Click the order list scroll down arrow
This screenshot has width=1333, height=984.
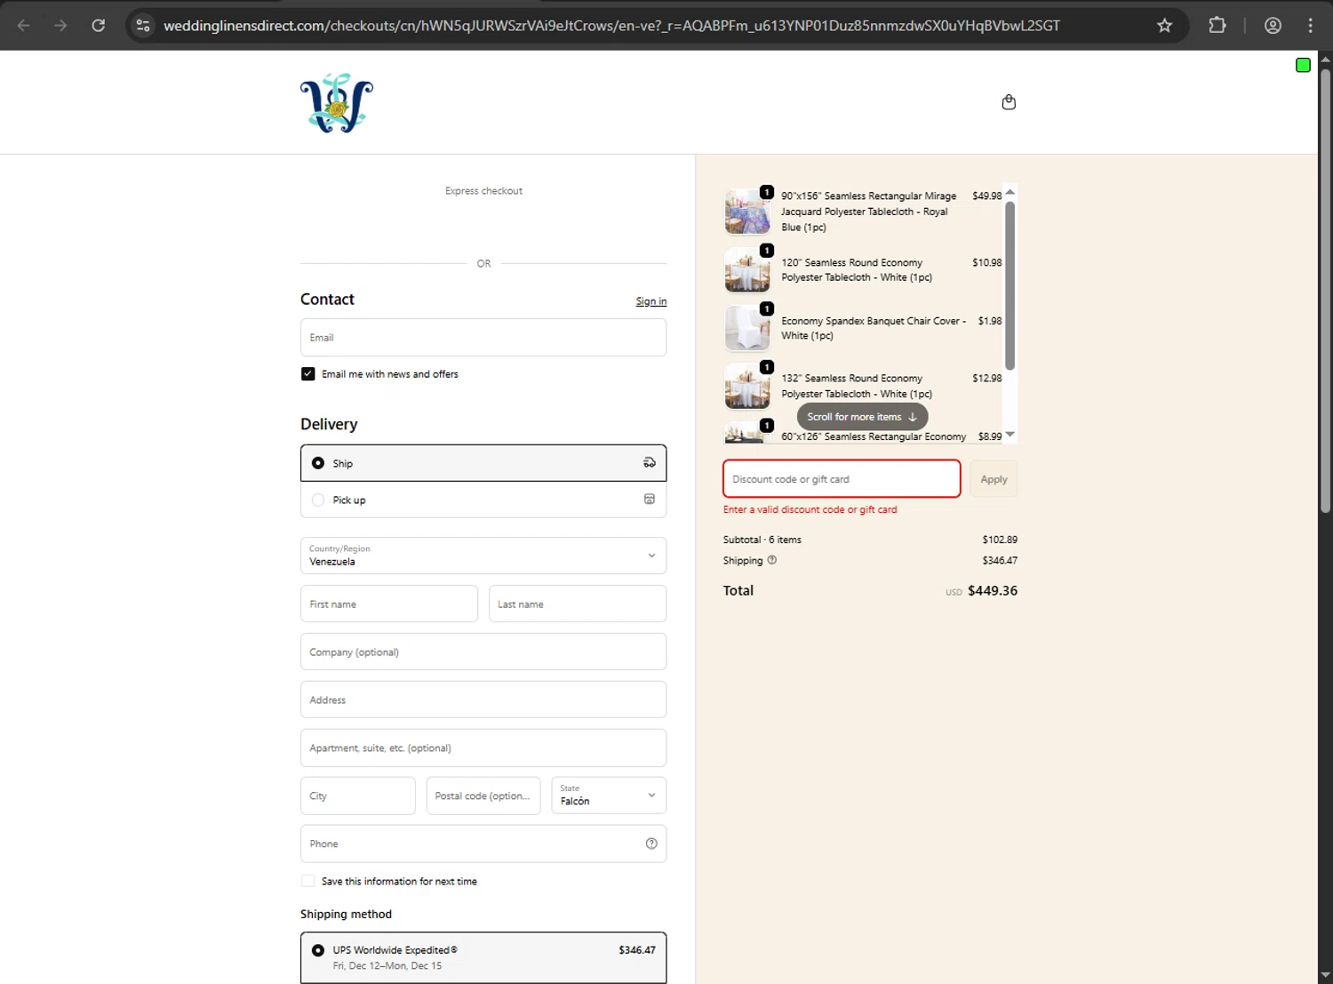point(1010,435)
